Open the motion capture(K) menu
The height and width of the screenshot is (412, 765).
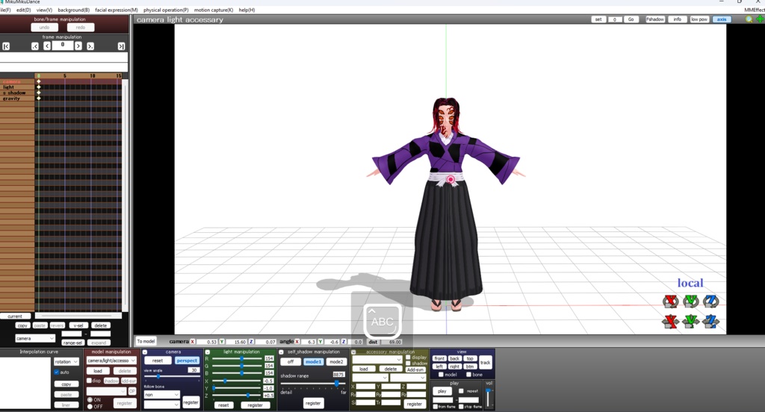tap(214, 10)
